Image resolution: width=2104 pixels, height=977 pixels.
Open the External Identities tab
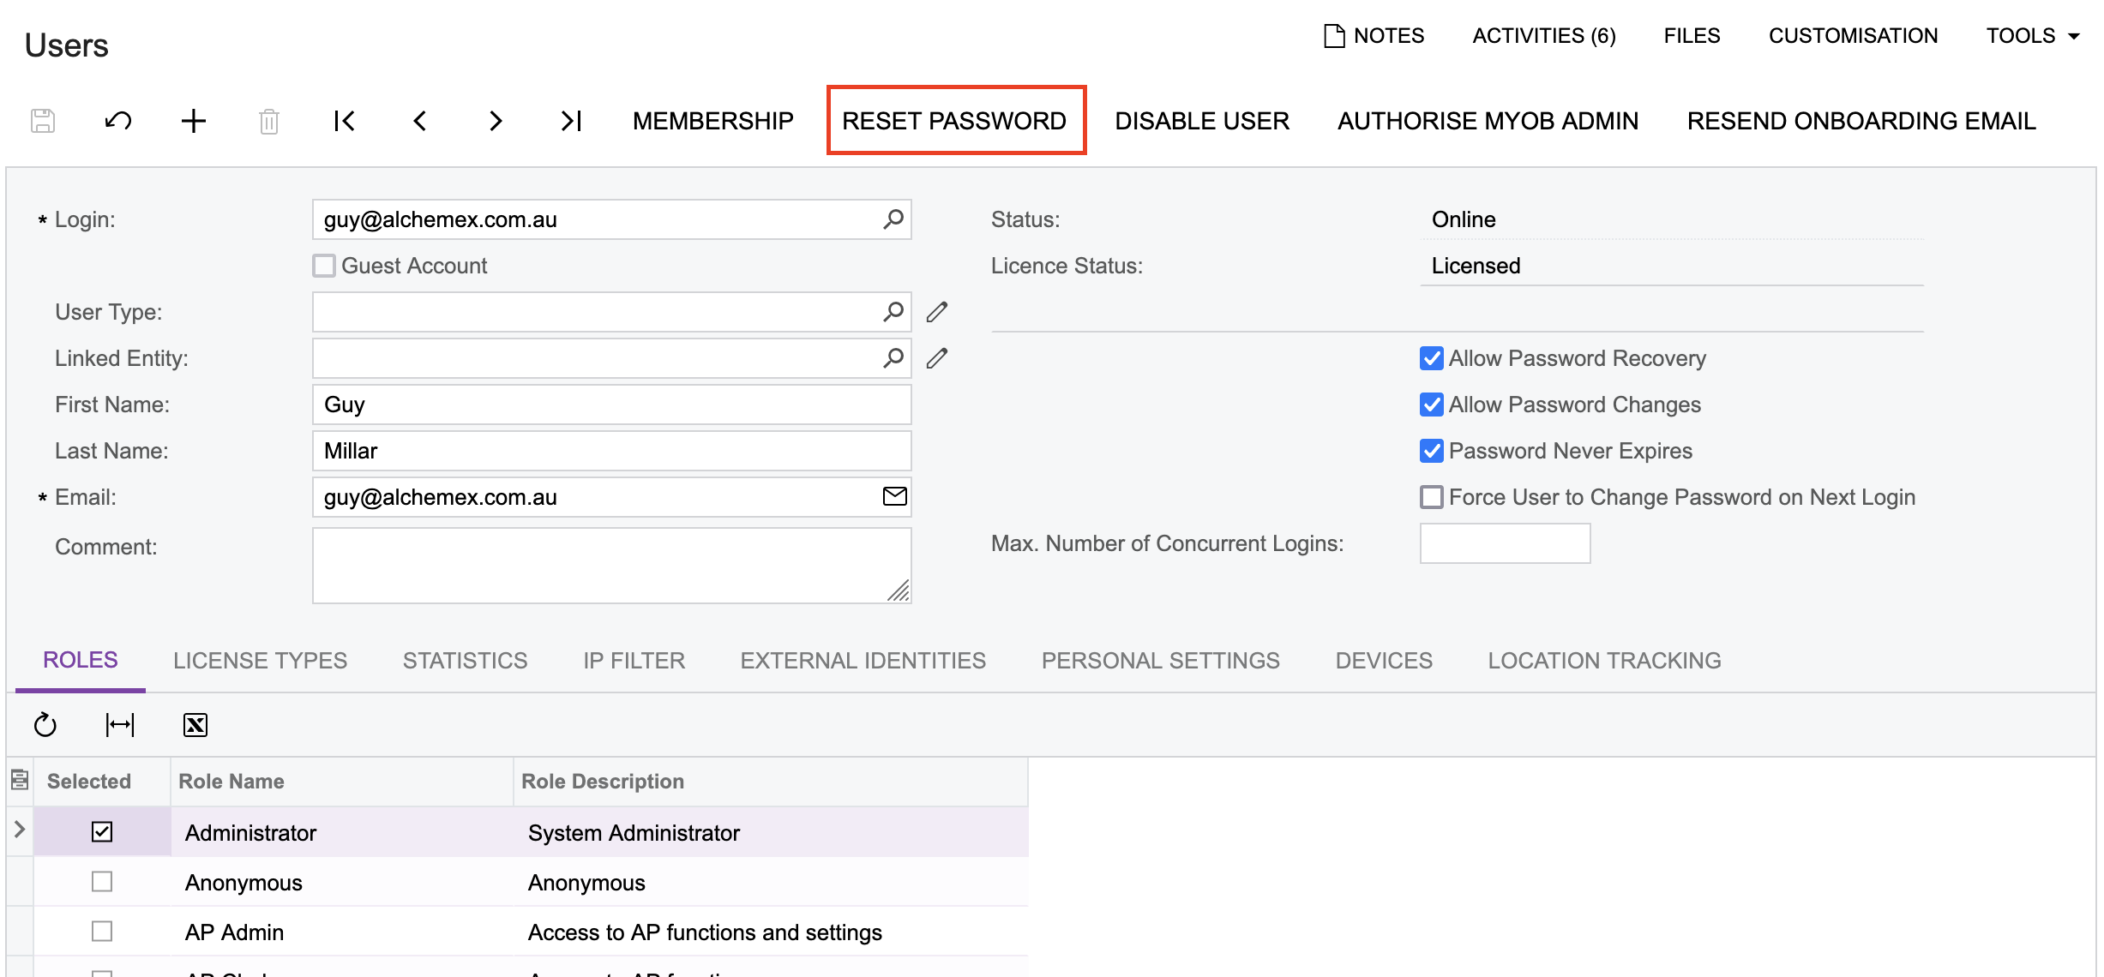[x=863, y=660]
